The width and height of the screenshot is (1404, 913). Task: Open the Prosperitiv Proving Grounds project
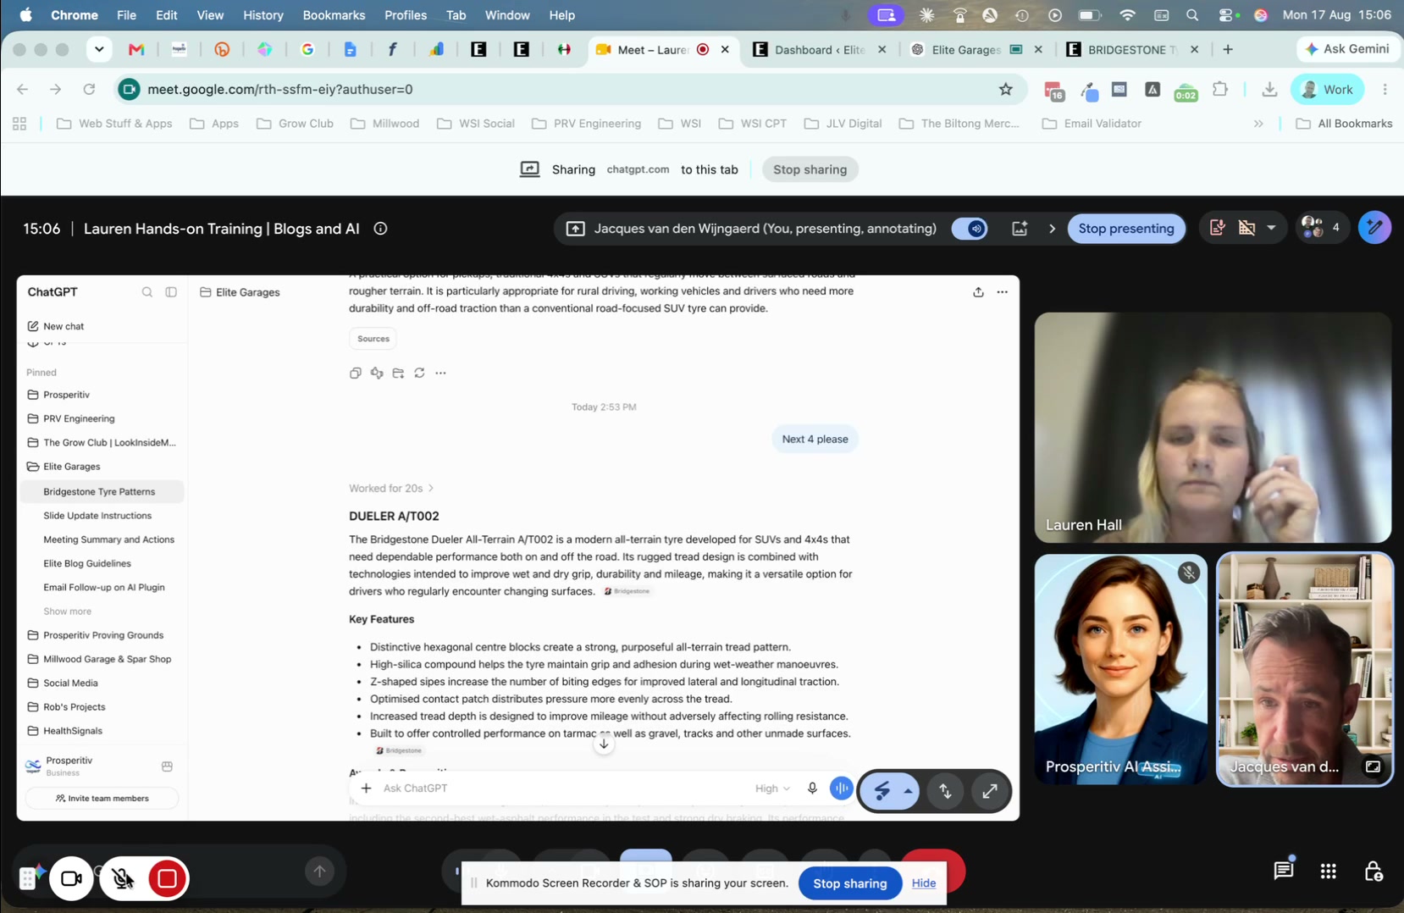coord(103,635)
